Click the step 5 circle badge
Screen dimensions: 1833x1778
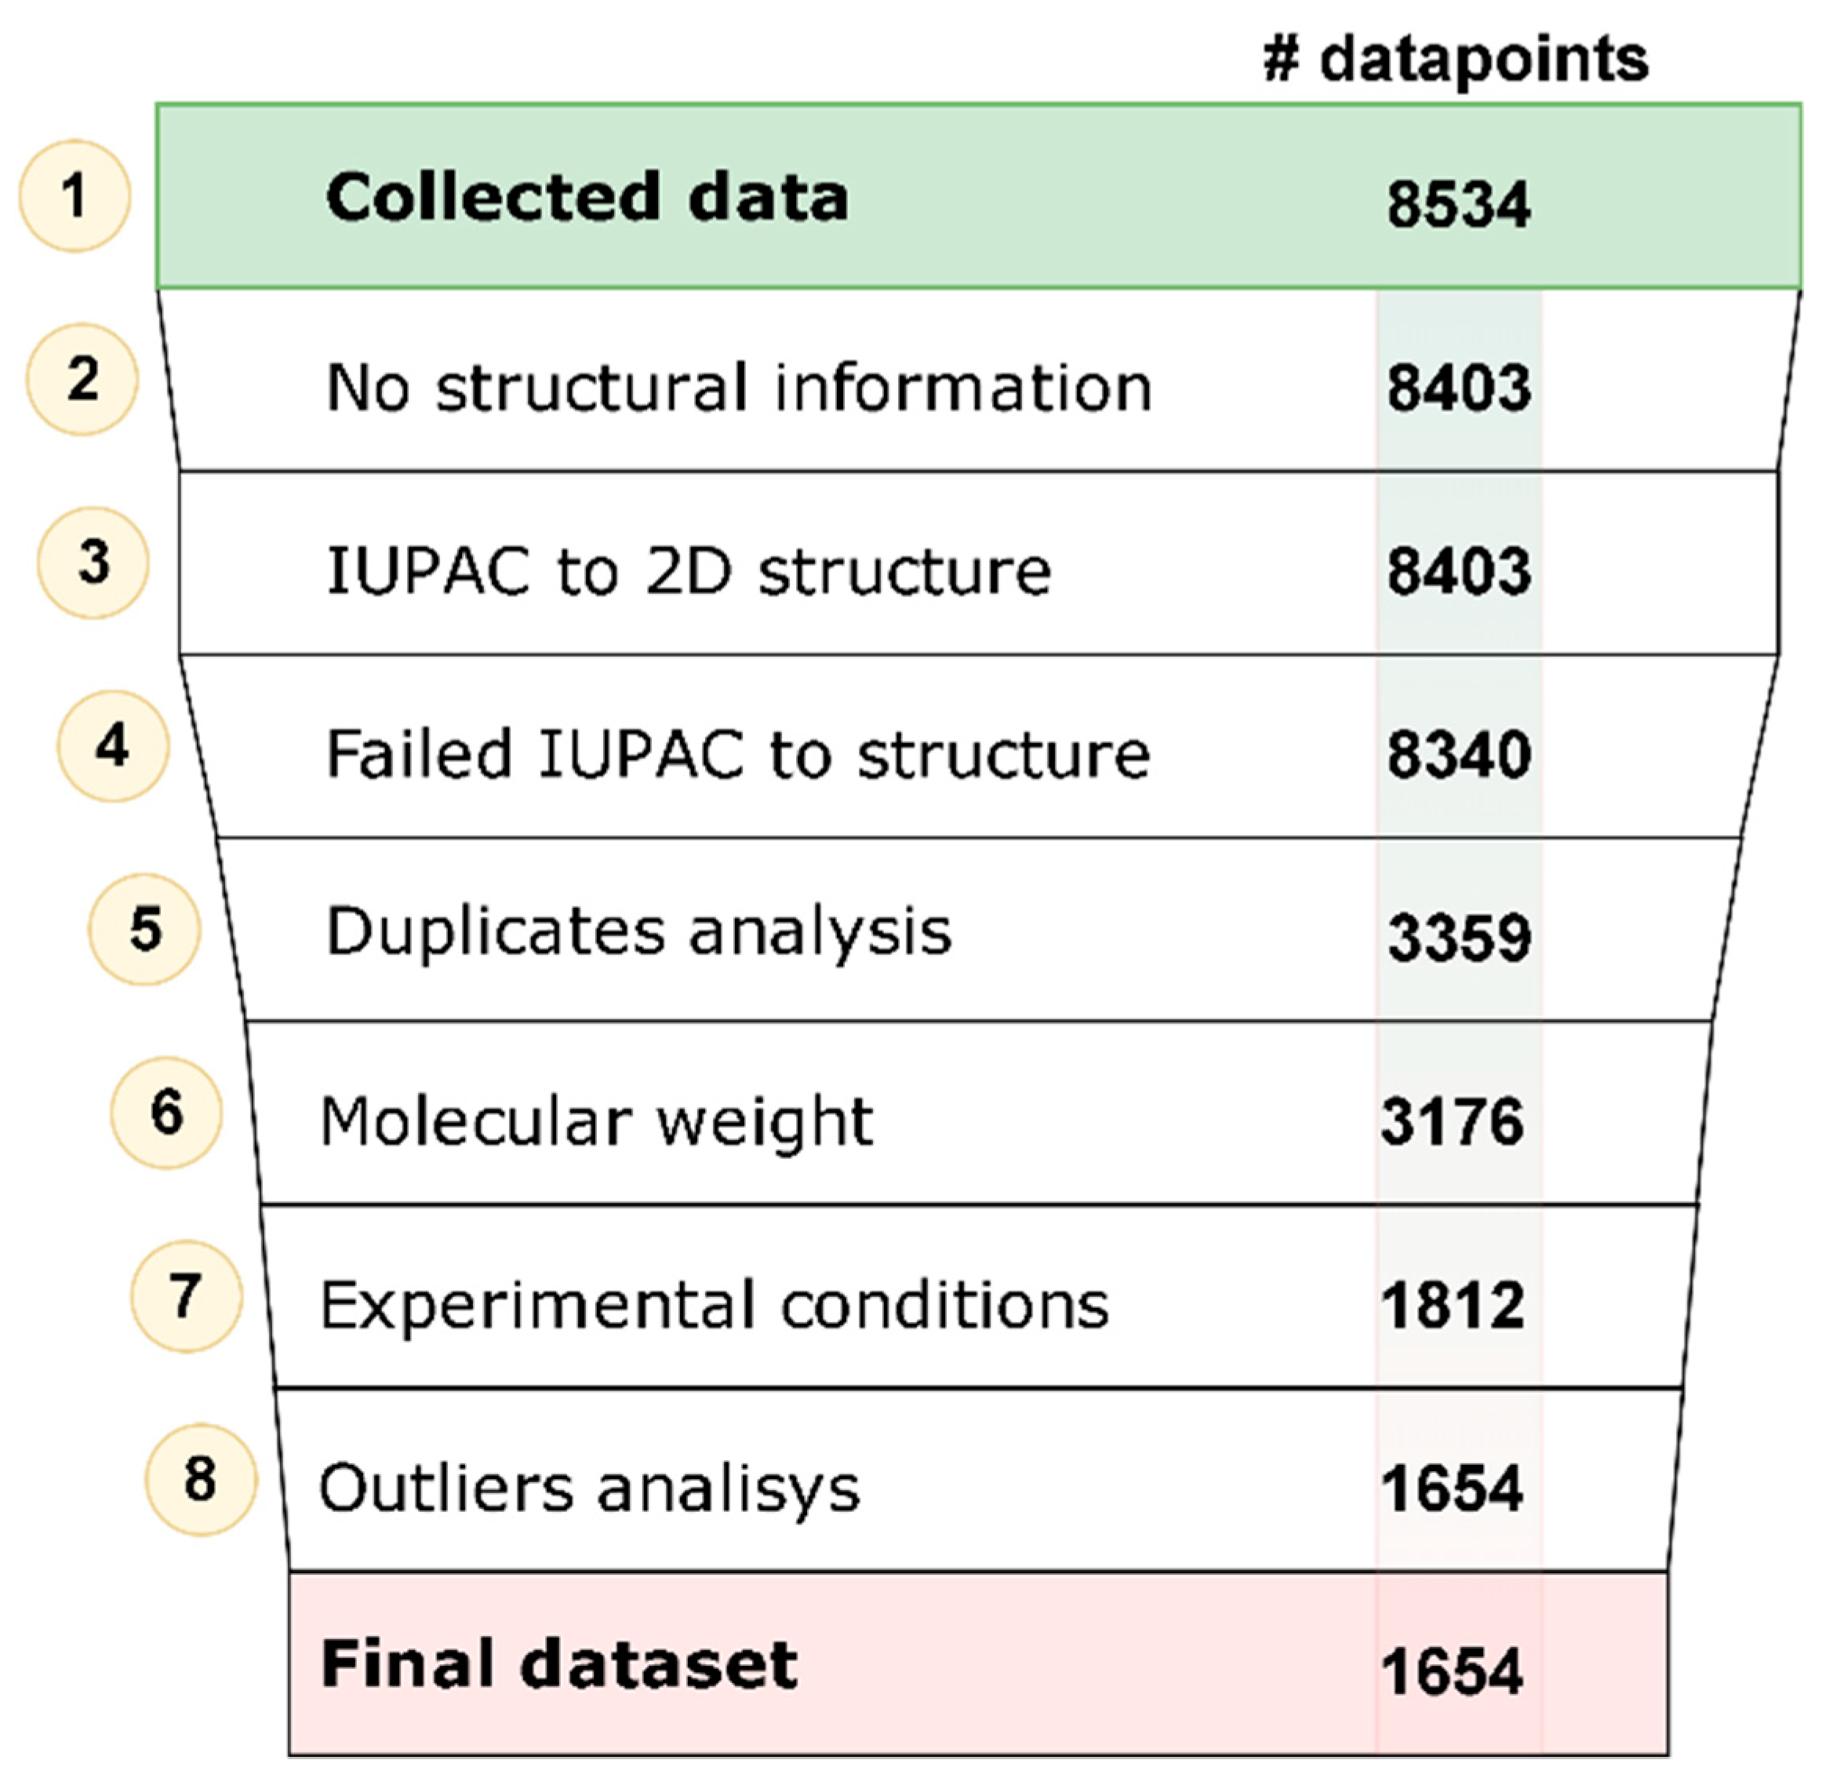point(145,929)
